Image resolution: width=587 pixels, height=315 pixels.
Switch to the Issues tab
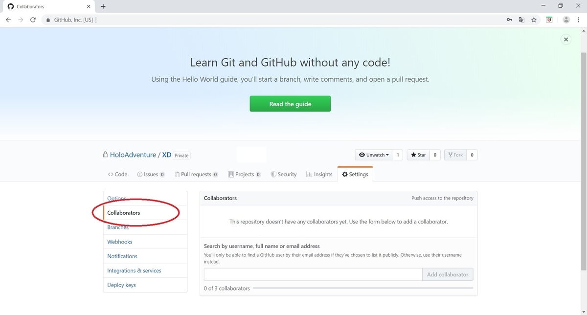click(x=151, y=174)
